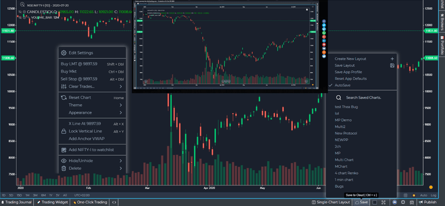Toggle Log scale on the price axis
The width and height of the screenshot is (445, 206).
(434, 195)
